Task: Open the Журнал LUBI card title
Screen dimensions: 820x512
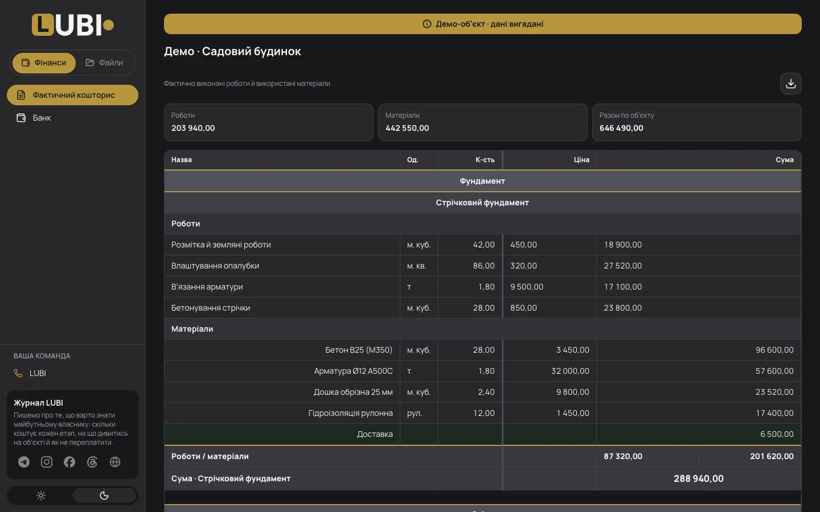Action: 38,403
